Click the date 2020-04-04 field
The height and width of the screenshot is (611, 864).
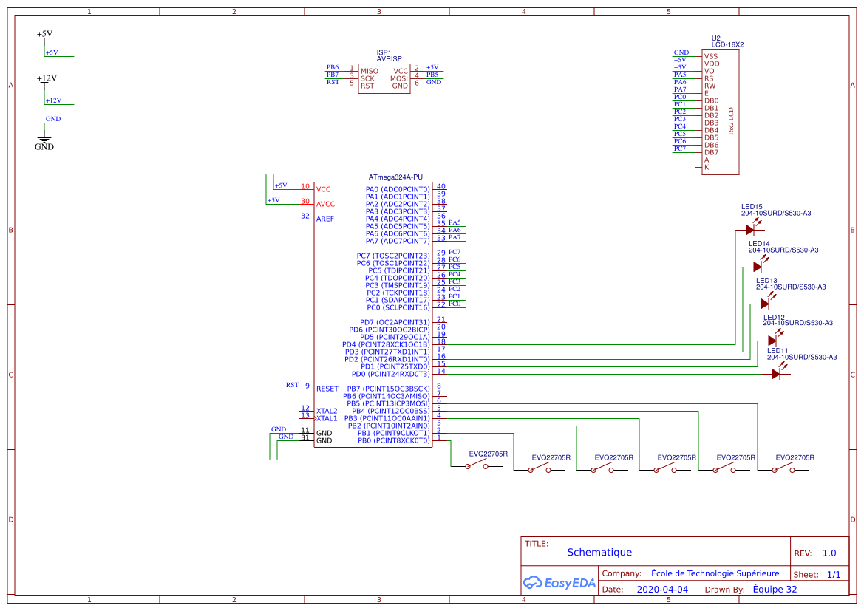click(x=664, y=589)
